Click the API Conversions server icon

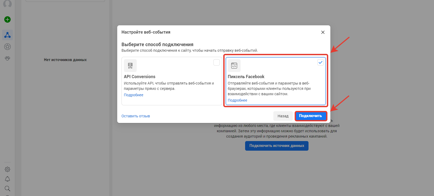[x=130, y=66]
